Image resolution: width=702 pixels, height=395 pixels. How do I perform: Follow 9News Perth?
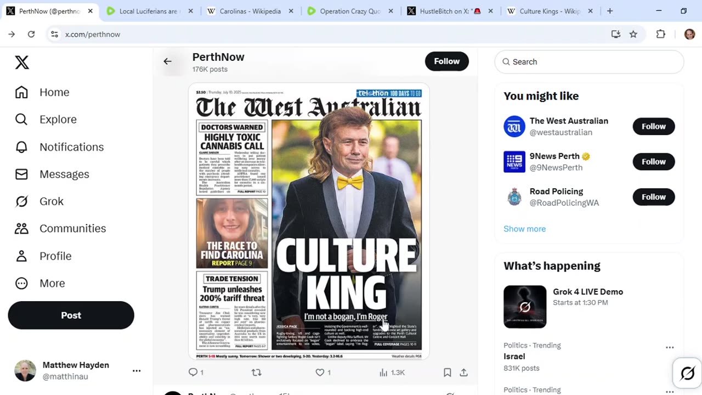click(x=654, y=161)
